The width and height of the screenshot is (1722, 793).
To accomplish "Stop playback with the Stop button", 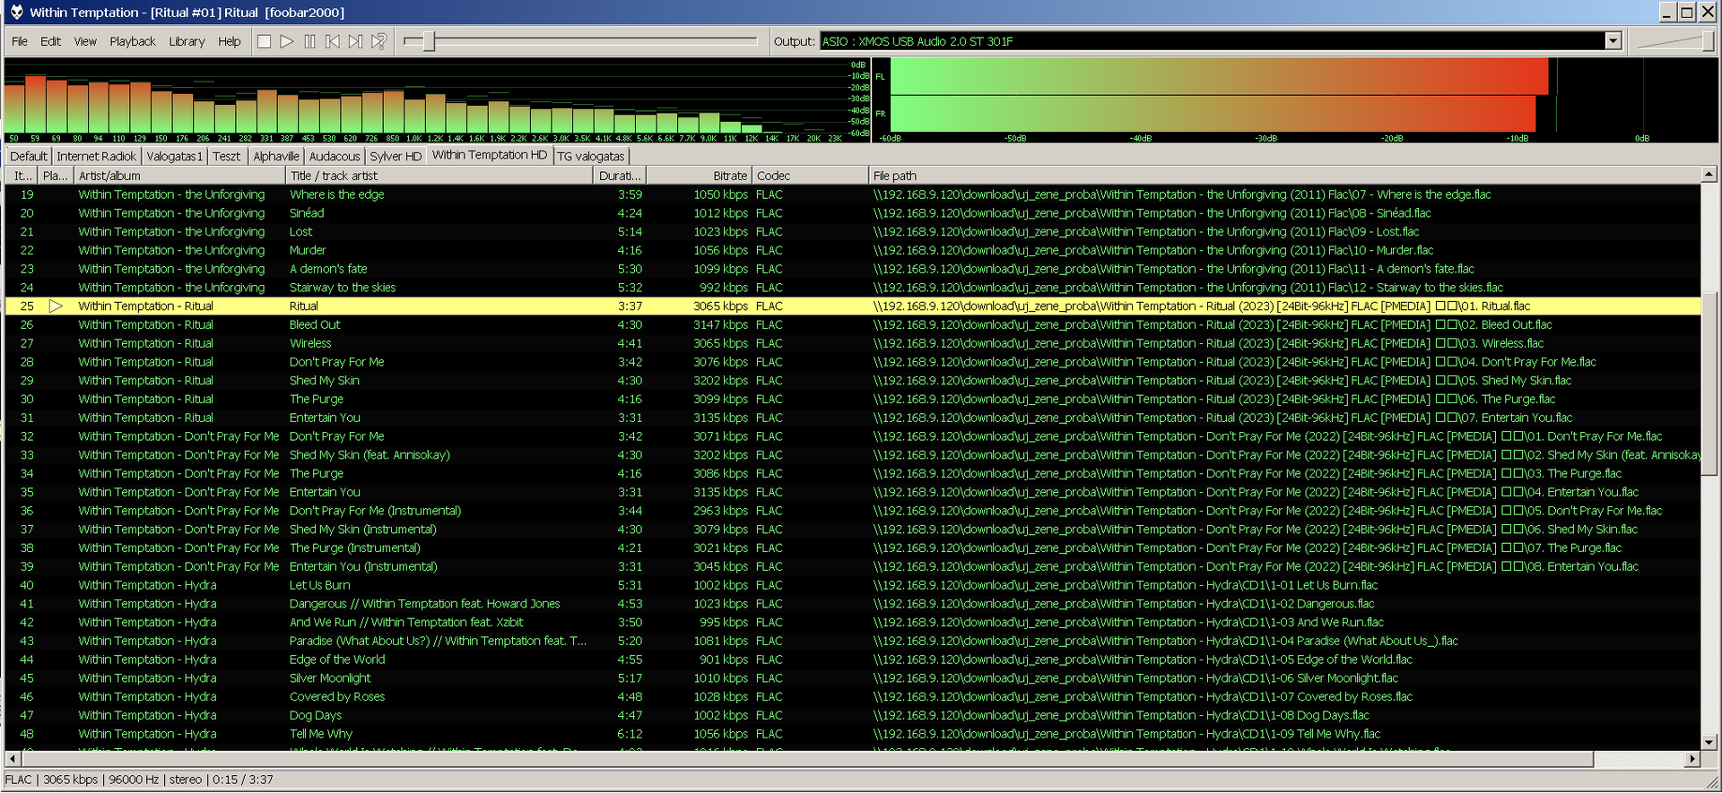I will pyautogui.click(x=264, y=41).
